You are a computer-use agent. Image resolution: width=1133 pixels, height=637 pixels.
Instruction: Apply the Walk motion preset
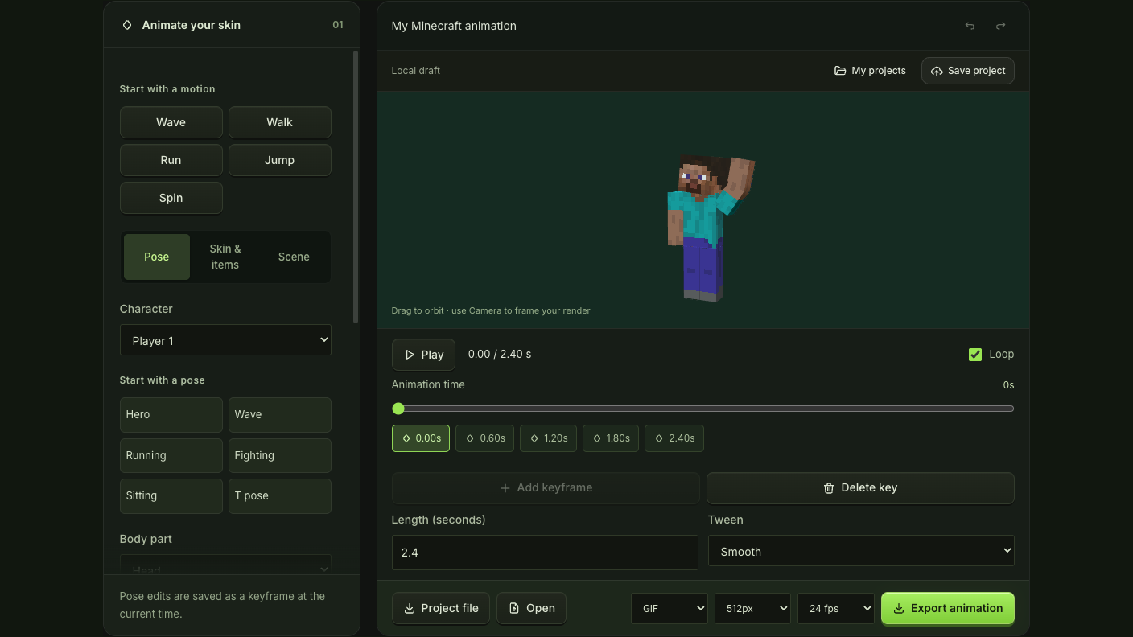280,122
